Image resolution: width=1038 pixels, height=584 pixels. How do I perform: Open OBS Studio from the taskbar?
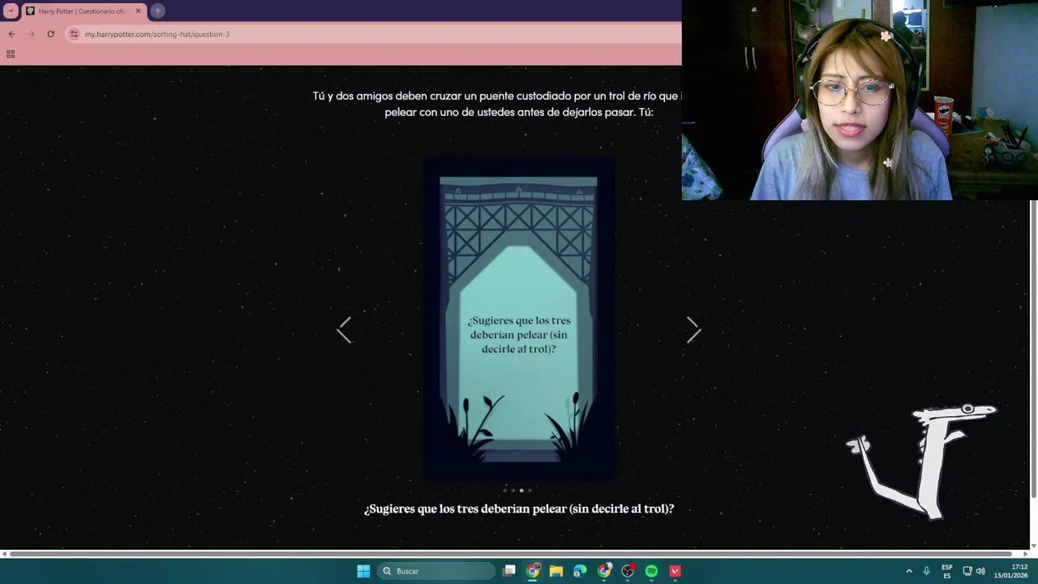pyautogui.click(x=628, y=571)
